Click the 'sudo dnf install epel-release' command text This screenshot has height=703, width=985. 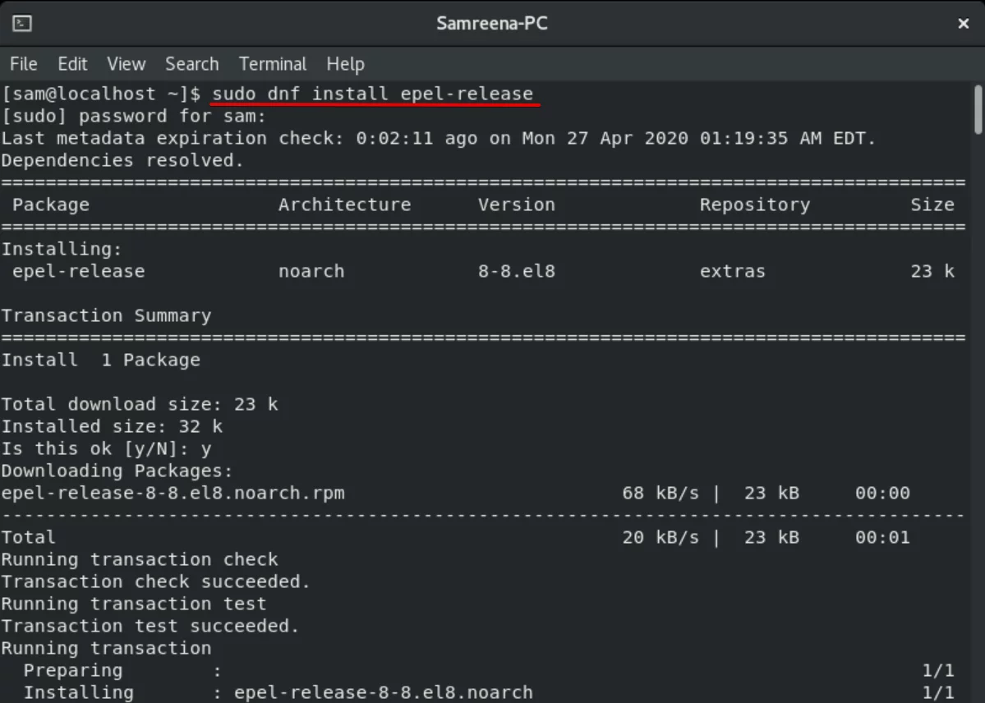(x=372, y=94)
